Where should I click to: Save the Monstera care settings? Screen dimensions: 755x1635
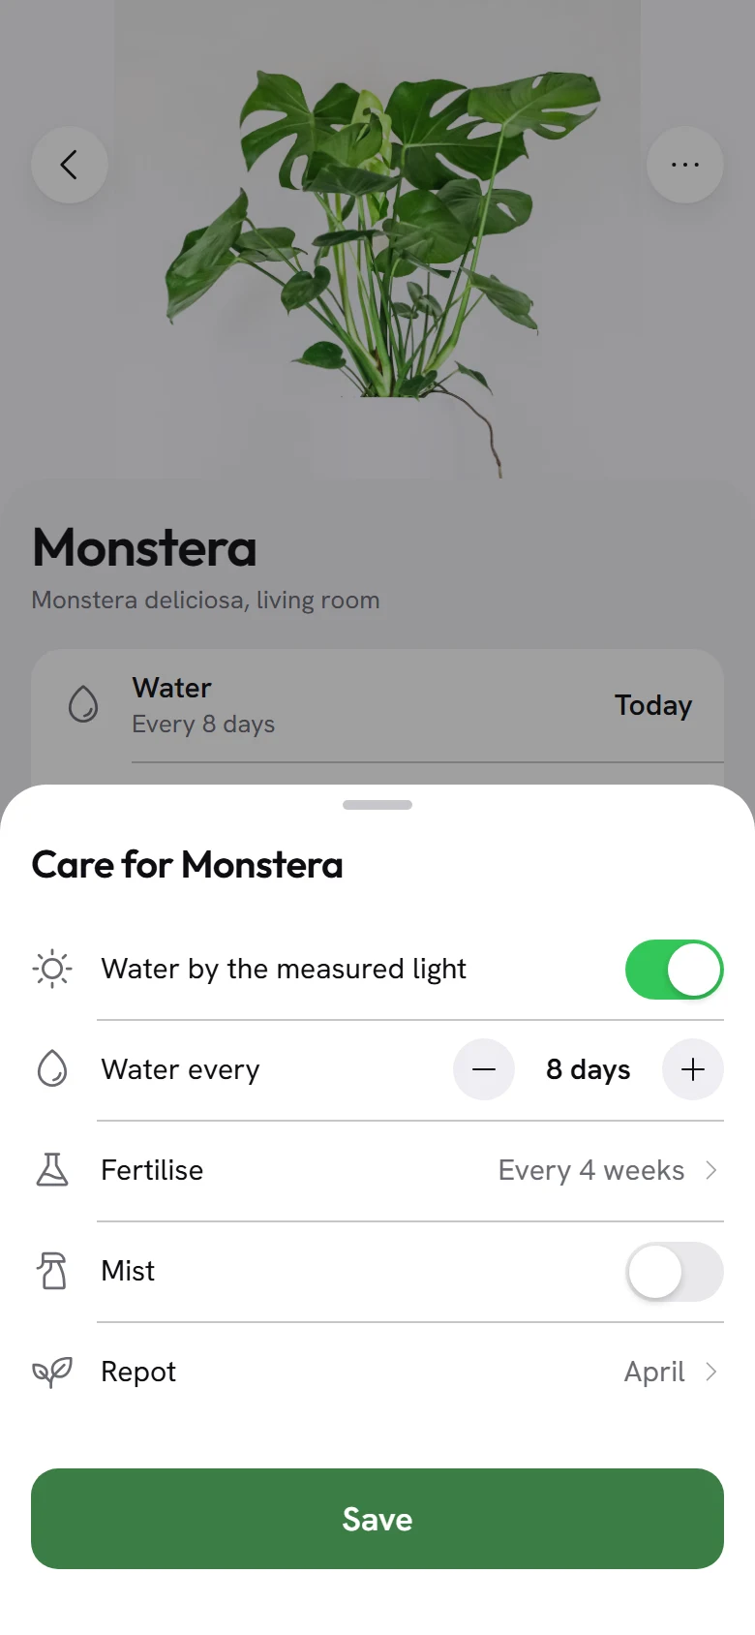point(377,1519)
